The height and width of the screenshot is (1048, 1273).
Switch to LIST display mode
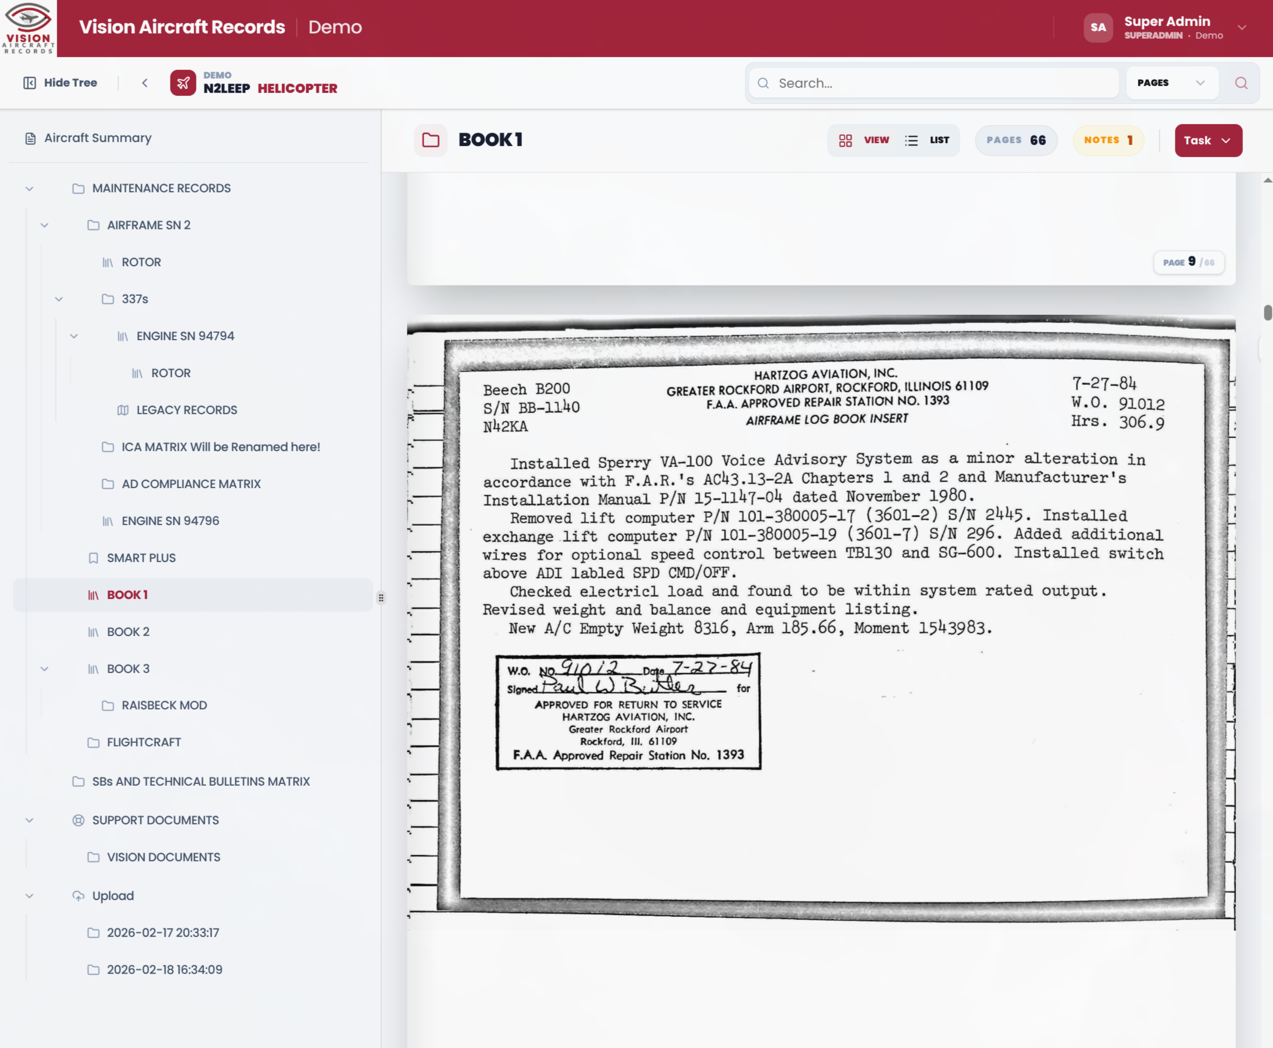pyautogui.click(x=927, y=140)
